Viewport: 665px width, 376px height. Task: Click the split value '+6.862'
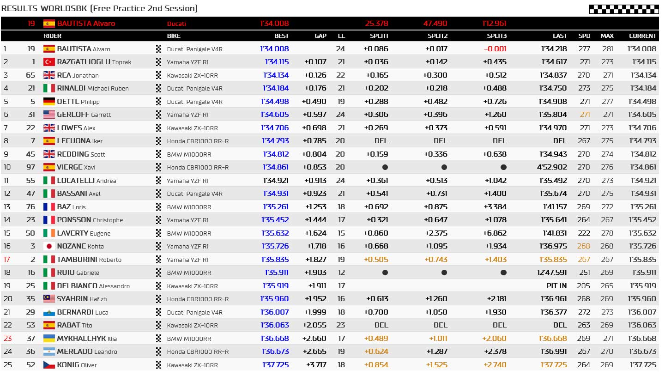point(495,233)
